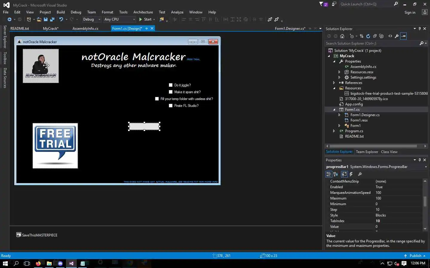
Task: Click Publish in the status bar
Action: tap(414, 256)
